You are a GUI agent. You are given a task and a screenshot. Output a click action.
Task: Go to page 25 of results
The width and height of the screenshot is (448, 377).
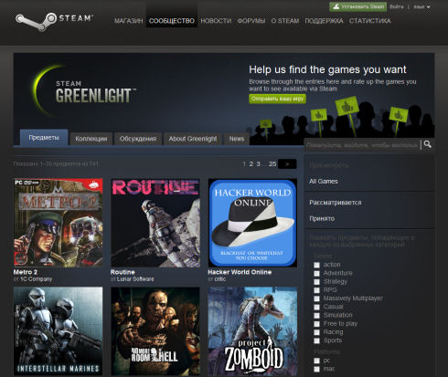point(272,164)
